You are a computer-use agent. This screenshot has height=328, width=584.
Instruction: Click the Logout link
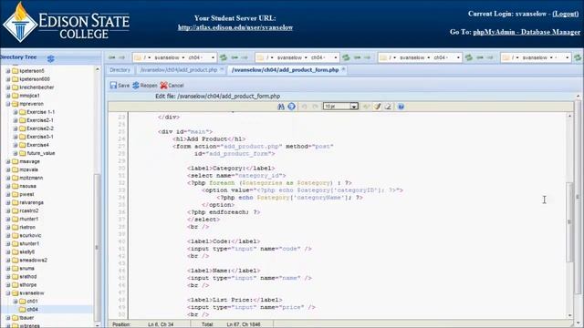pyautogui.click(x=566, y=14)
